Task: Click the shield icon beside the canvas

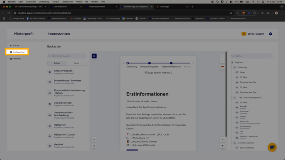Action: pos(222,146)
